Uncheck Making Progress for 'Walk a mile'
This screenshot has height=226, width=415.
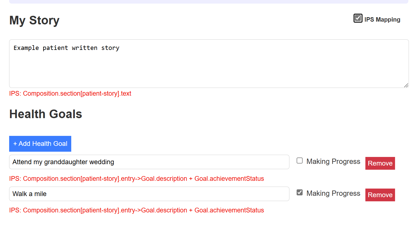click(300, 192)
